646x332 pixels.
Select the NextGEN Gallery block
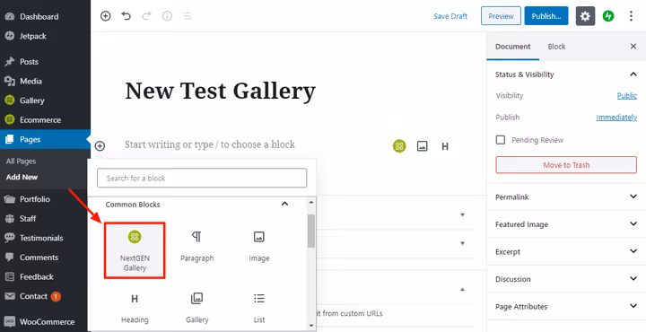[x=135, y=250]
